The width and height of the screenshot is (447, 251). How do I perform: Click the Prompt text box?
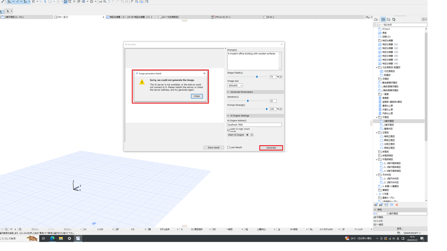point(254,61)
